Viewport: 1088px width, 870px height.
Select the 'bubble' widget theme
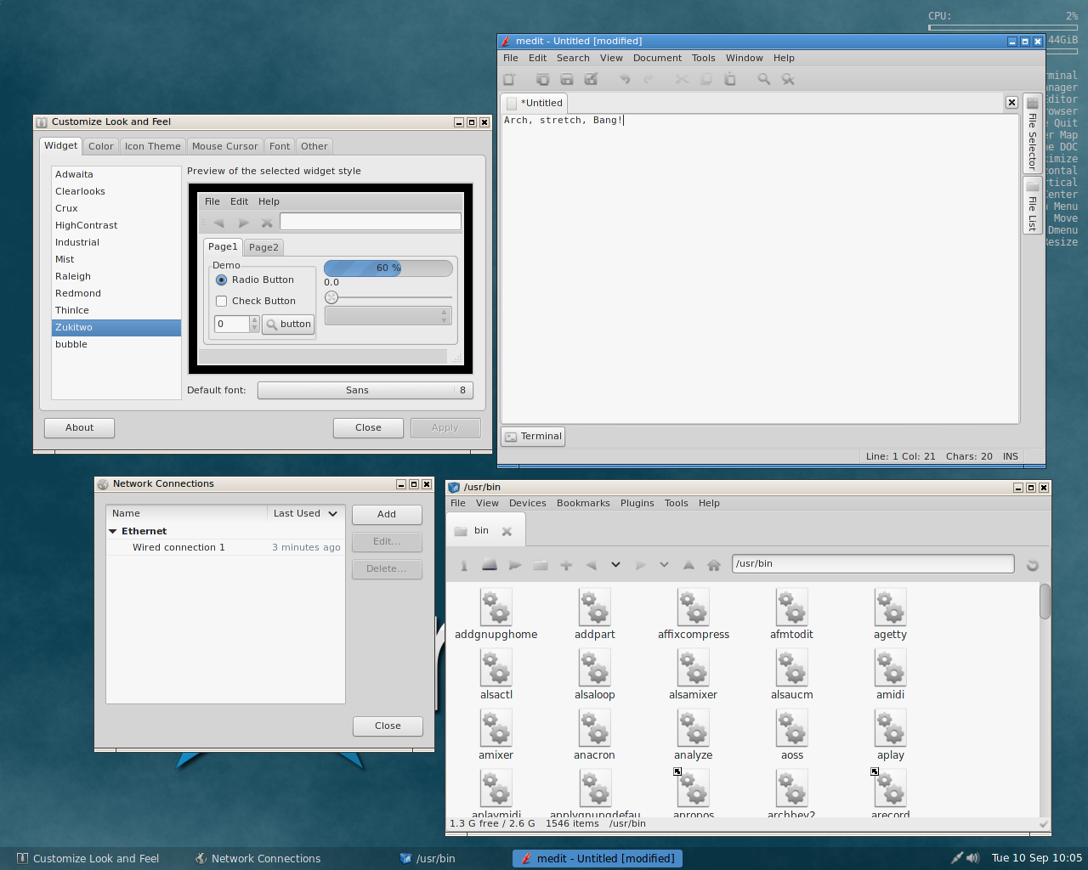point(116,344)
